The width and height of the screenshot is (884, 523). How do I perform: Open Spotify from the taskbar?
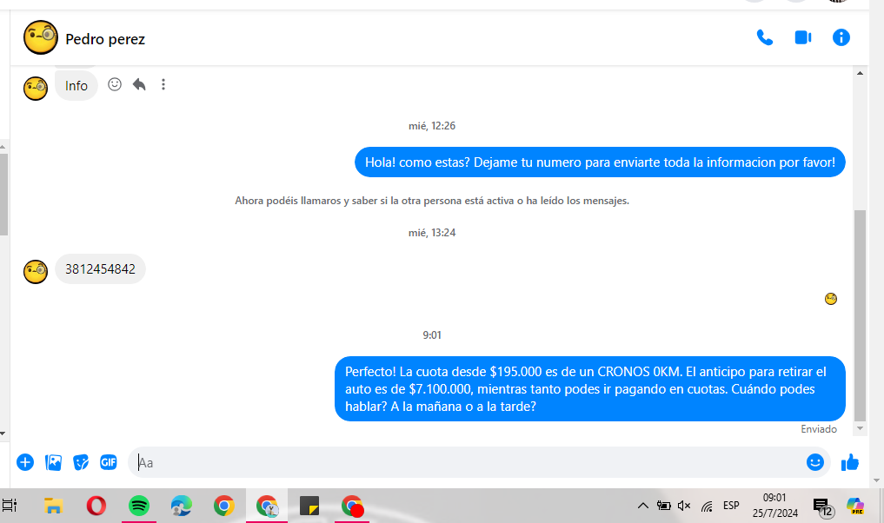[x=139, y=506]
